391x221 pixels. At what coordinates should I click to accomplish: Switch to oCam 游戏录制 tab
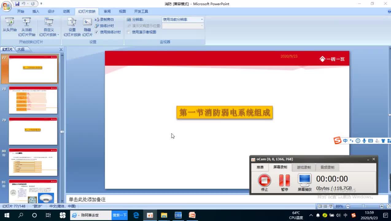pos(304,167)
